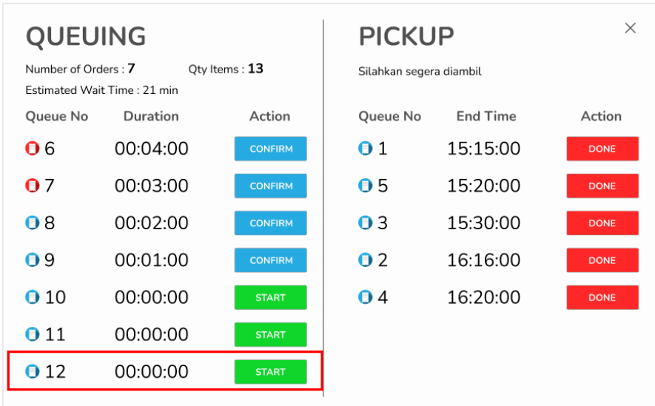Image resolution: width=655 pixels, height=406 pixels.
Task: Click the blue order icon beside queue 9
Action: (x=32, y=260)
